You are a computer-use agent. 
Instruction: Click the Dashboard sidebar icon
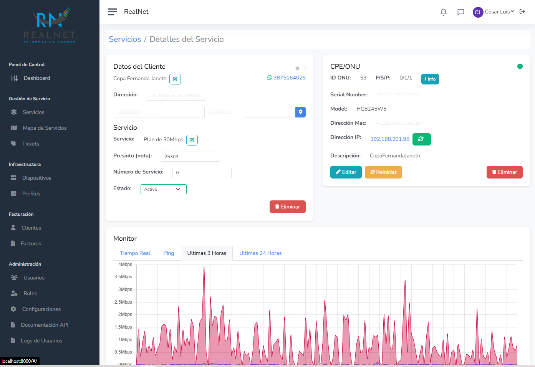coord(14,78)
